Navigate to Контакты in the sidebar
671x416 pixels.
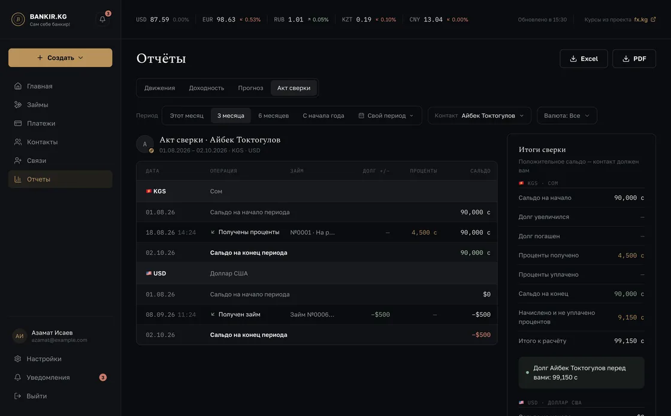[61, 142]
